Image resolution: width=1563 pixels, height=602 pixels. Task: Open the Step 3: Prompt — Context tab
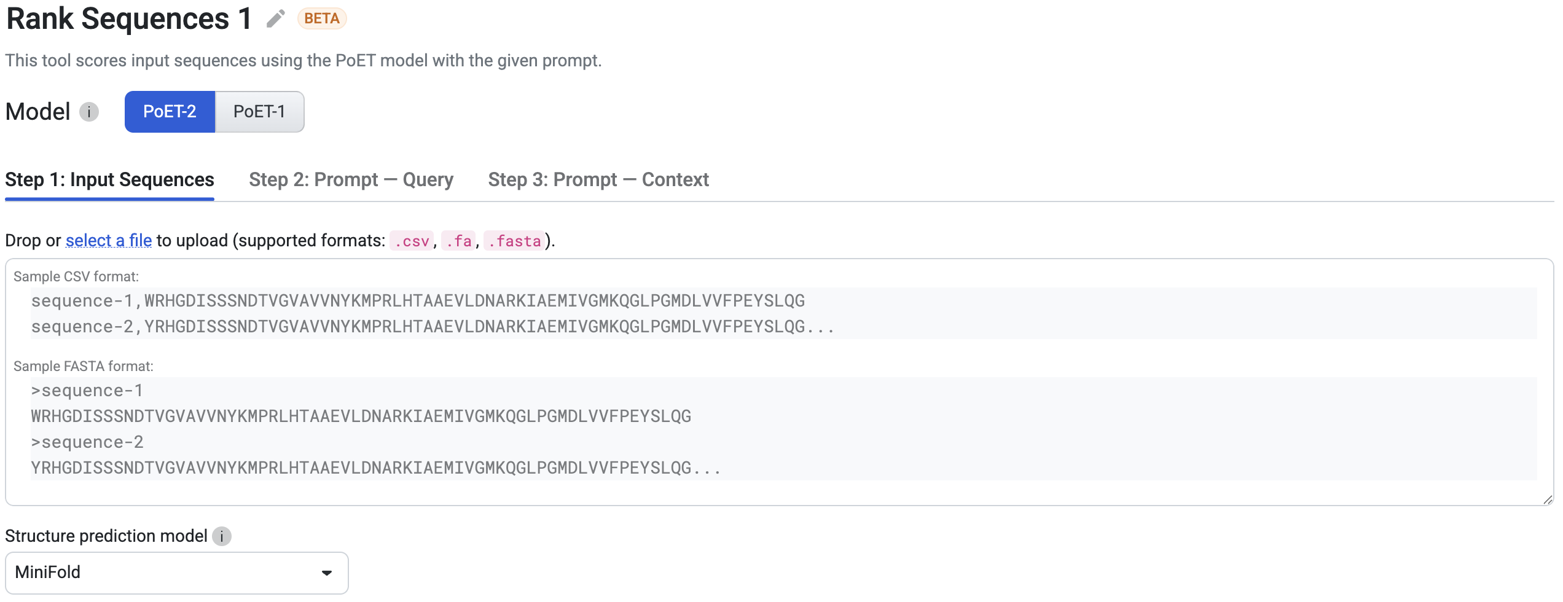click(x=598, y=179)
